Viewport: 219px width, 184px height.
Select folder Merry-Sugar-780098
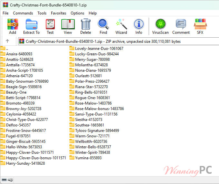click(90, 60)
